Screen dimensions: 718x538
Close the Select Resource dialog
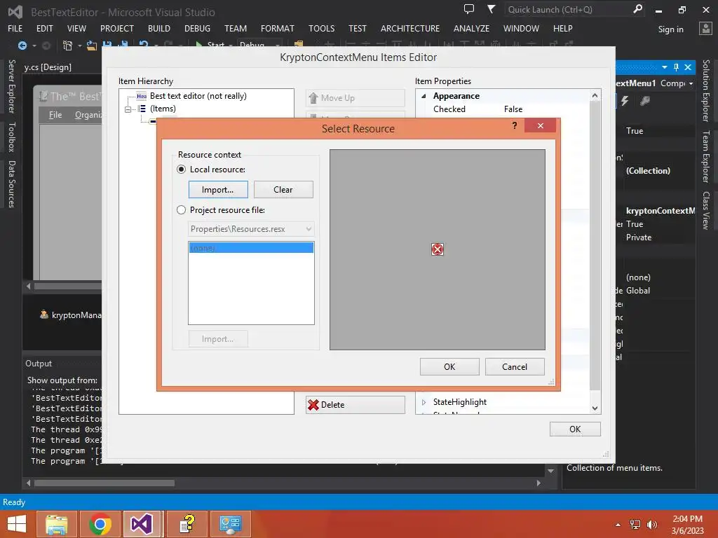tap(541, 125)
